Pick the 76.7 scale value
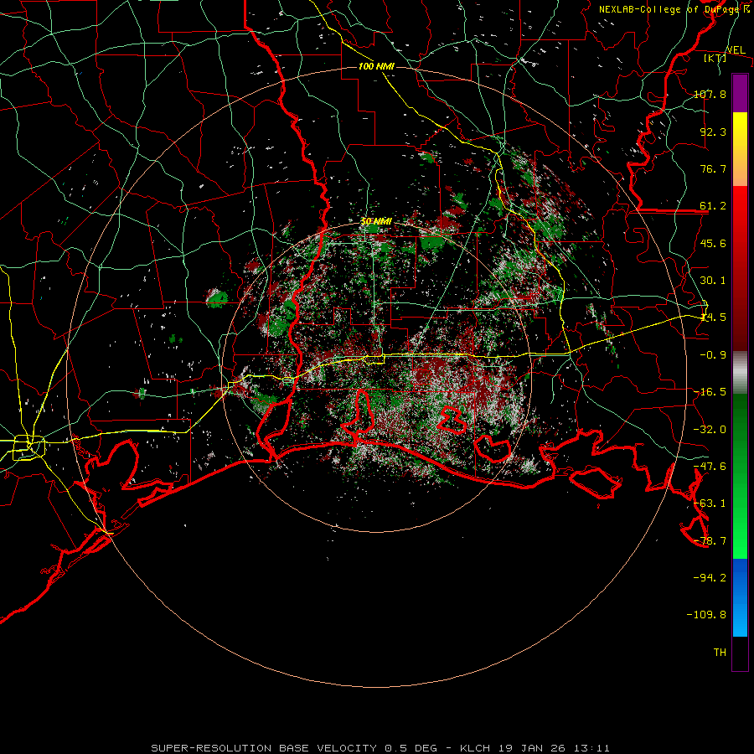The image size is (754, 754). click(x=713, y=168)
